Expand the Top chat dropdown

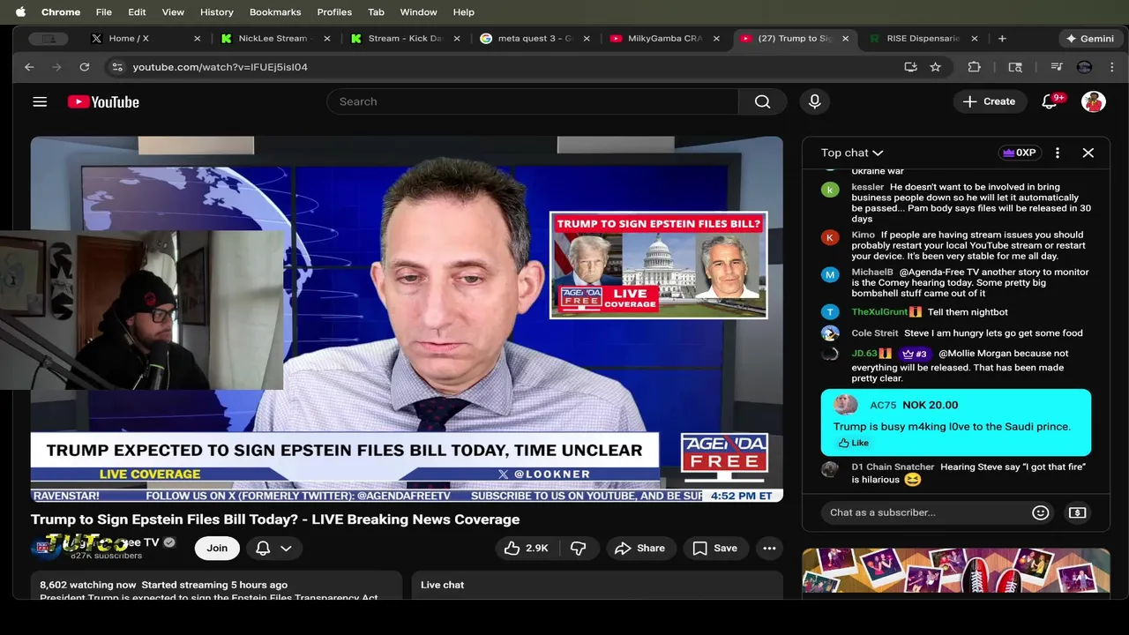(852, 153)
